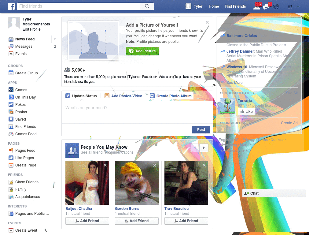
Task: Remove Trav Beaulieu suggestion
Action: 204,165
